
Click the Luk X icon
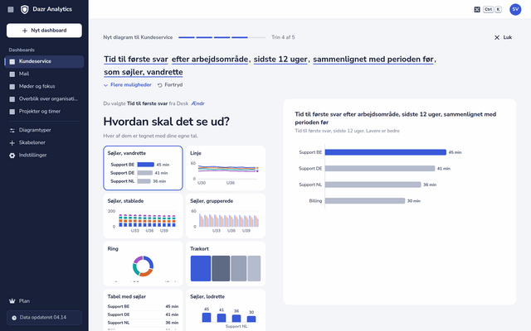pos(497,37)
